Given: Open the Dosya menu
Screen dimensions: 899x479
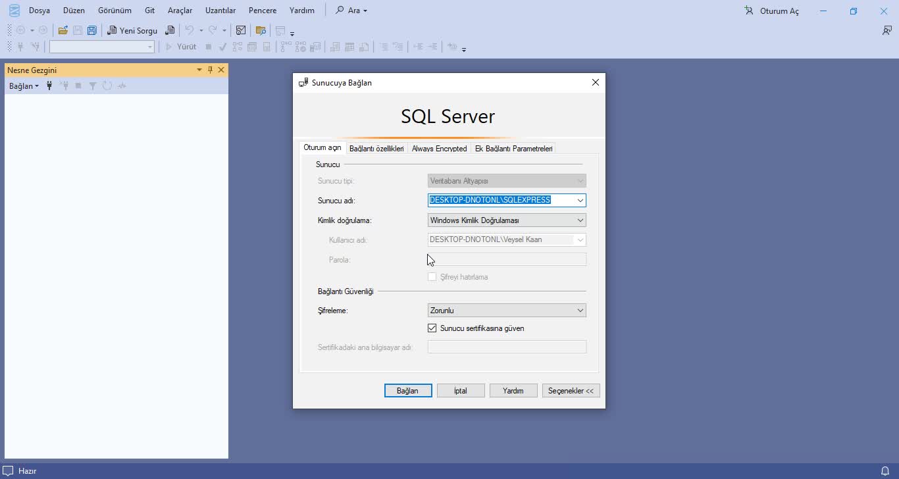Looking at the screenshot, I should point(39,11).
